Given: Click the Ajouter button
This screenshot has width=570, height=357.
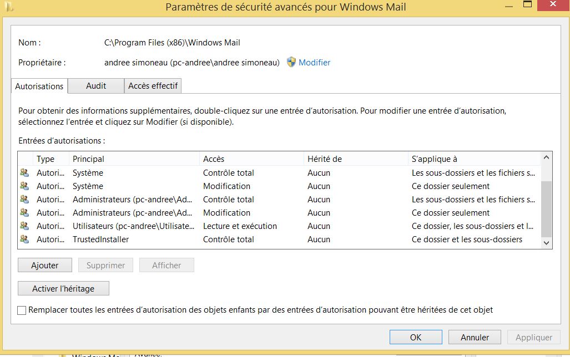Looking at the screenshot, I should (45, 265).
